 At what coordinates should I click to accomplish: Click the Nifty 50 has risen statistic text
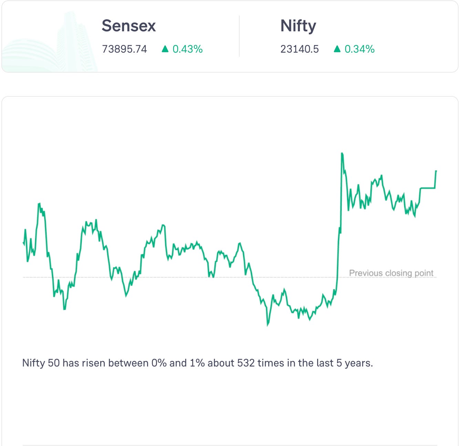[x=198, y=363]
